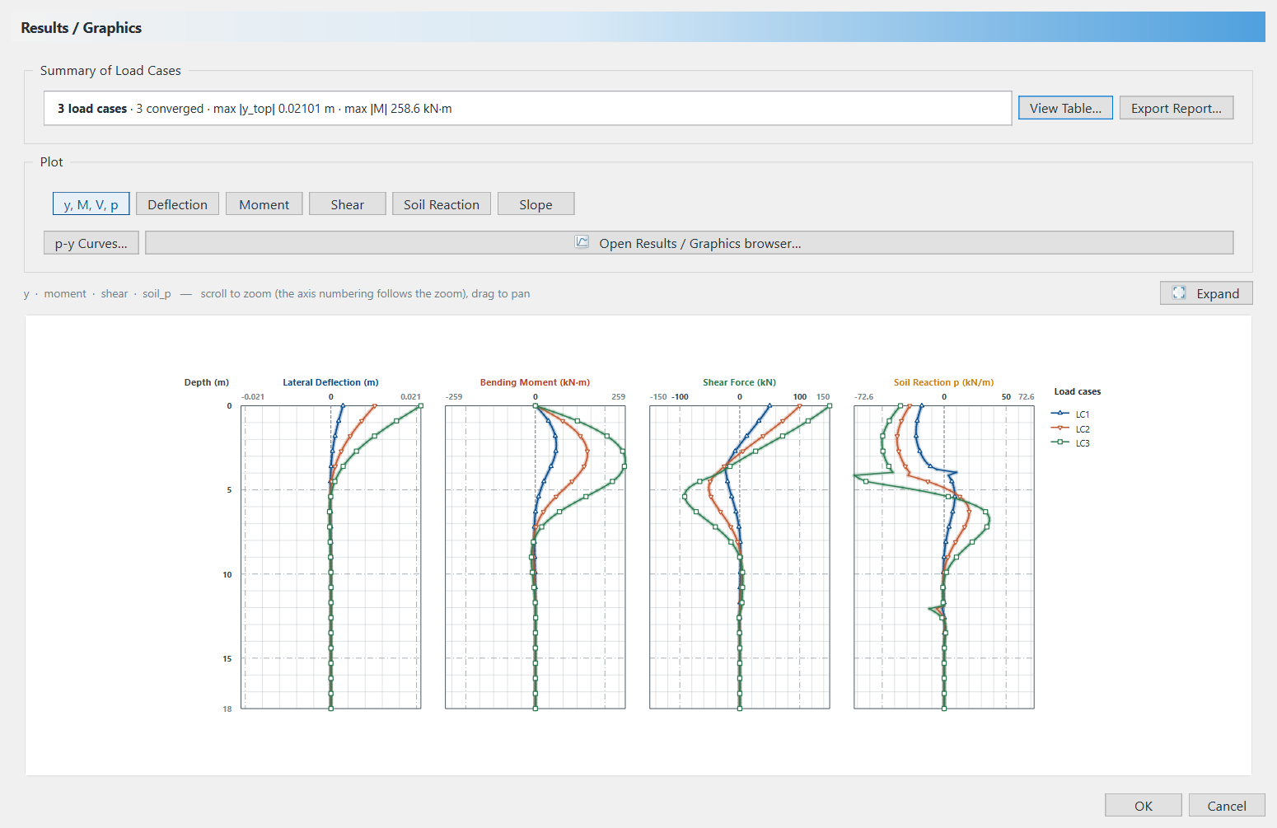Click the Soil Reaction p (kN/m) chart title
Image resolution: width=1277 pixels, height=828 pixels.
(x=943, y=382)
